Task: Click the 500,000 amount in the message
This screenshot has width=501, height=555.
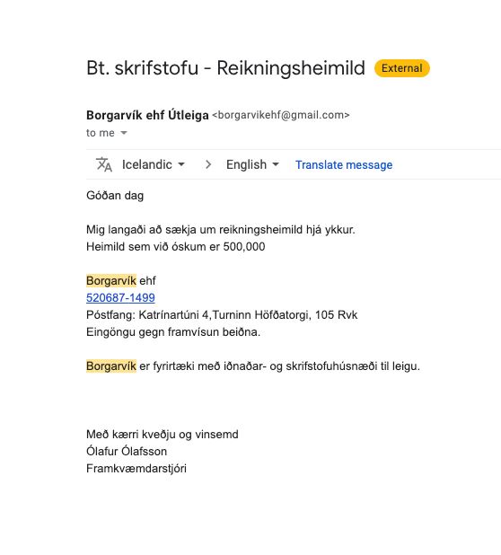Action: click(244, 247)
